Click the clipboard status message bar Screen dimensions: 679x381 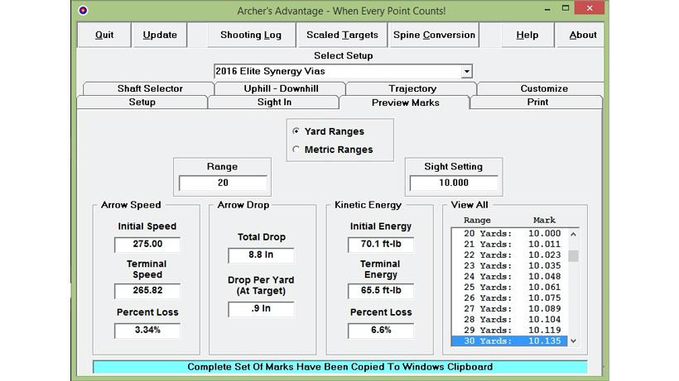340,367
